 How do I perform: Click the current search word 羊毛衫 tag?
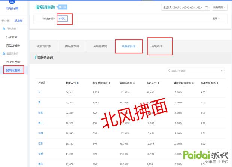click(62, 18)
